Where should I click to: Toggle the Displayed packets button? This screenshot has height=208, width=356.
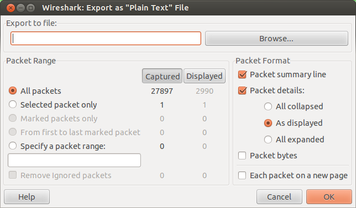(205, 76)
